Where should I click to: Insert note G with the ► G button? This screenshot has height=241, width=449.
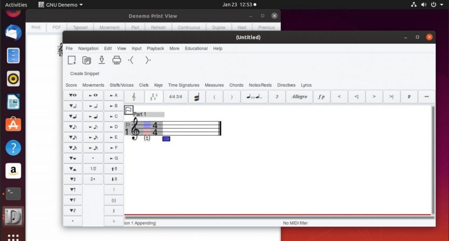click(114, 158)
